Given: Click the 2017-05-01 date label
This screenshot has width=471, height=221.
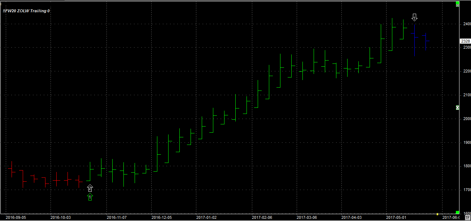Looking at the screenshot, I should pyautogui.click(x=396, y=217).
